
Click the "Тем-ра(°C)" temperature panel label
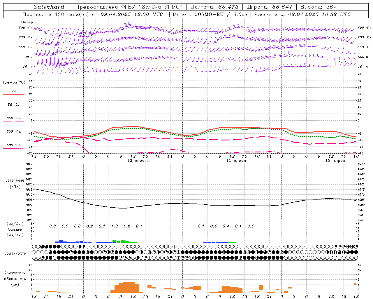click(14, 83)
